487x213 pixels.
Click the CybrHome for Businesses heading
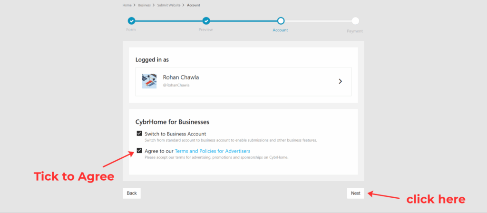pyautogui.click(x=172, y=122)
